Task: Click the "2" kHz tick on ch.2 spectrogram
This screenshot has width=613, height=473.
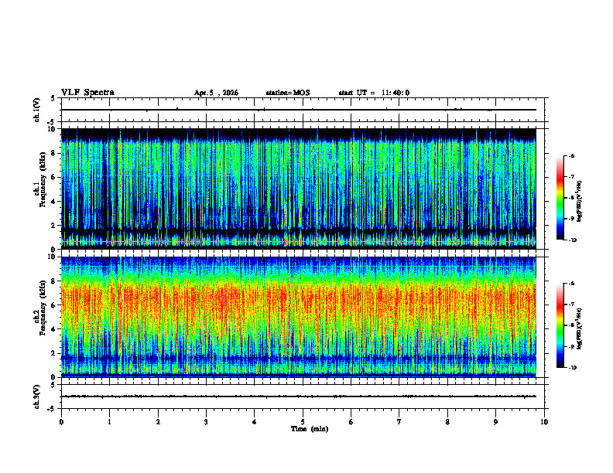Action: (54, 353)
